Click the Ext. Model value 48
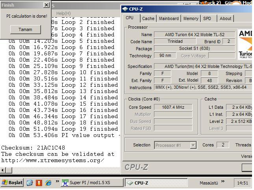Viewport: 254px width, 190px height. tap(209, 80)
